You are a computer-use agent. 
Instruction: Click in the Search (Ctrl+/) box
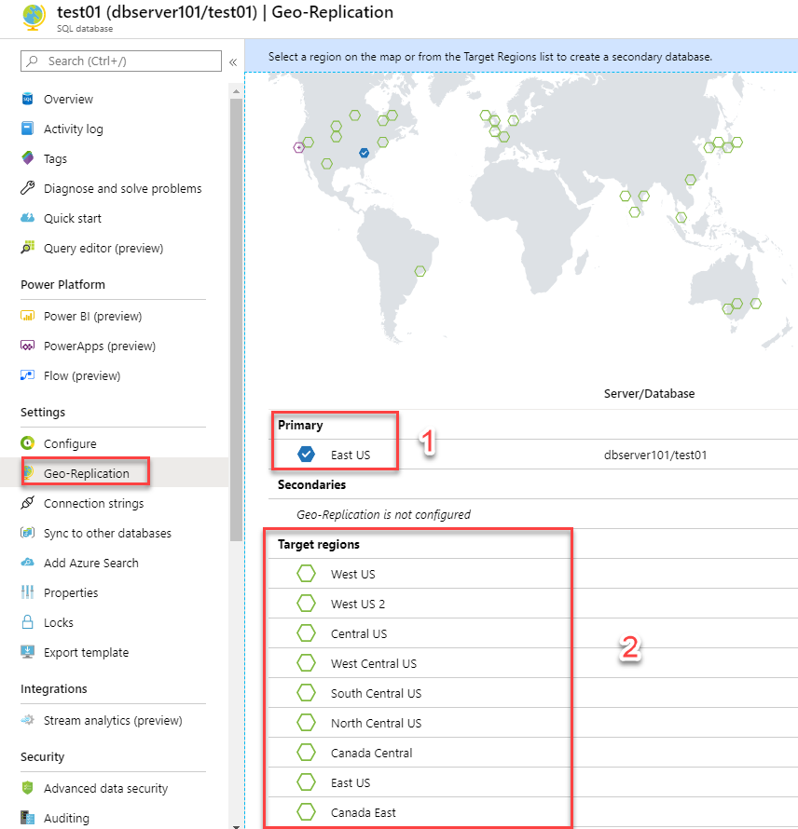point(121,61)
